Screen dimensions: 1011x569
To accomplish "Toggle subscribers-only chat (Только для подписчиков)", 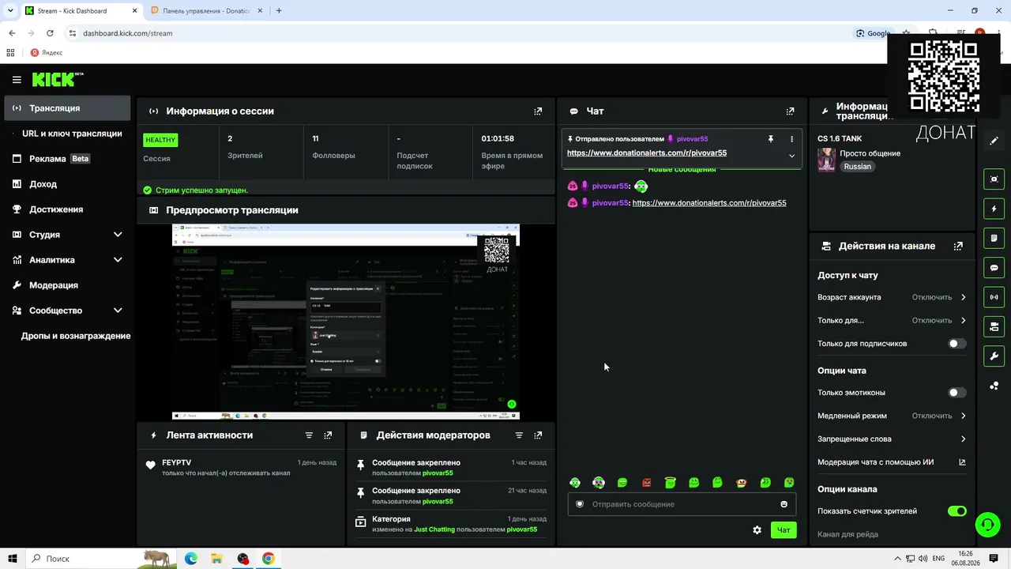I will pyautogui.click(x=957, y=344).
